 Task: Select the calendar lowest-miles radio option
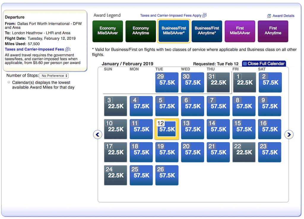9,82
